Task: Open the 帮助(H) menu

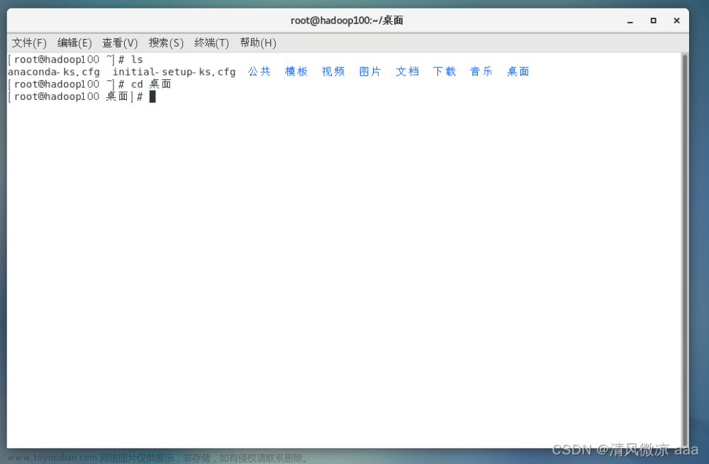Action: (x=258, y=43)
